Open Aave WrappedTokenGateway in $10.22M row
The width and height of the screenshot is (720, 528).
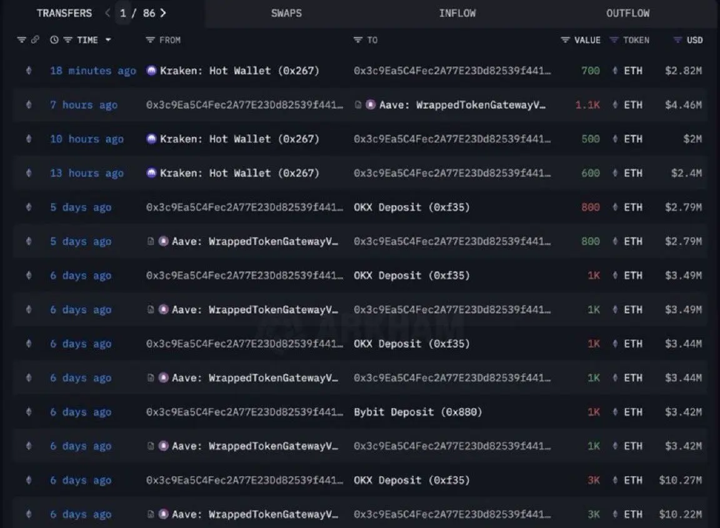[255, 514]
